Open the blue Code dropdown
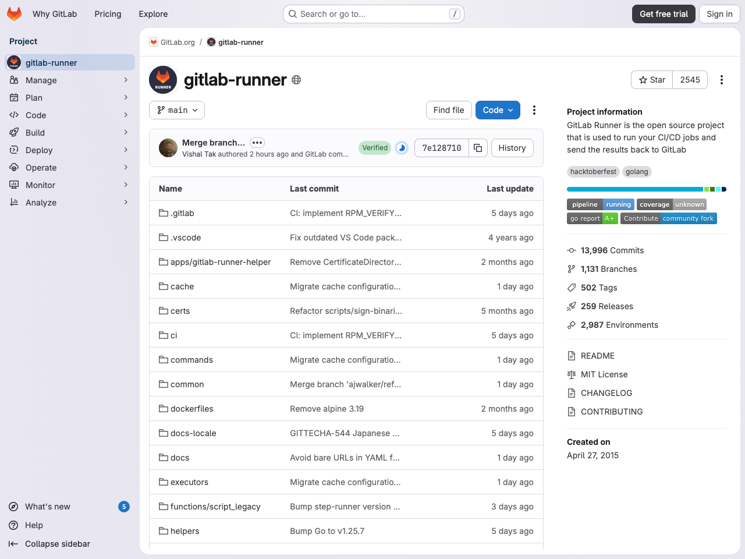 coord(498,109)
